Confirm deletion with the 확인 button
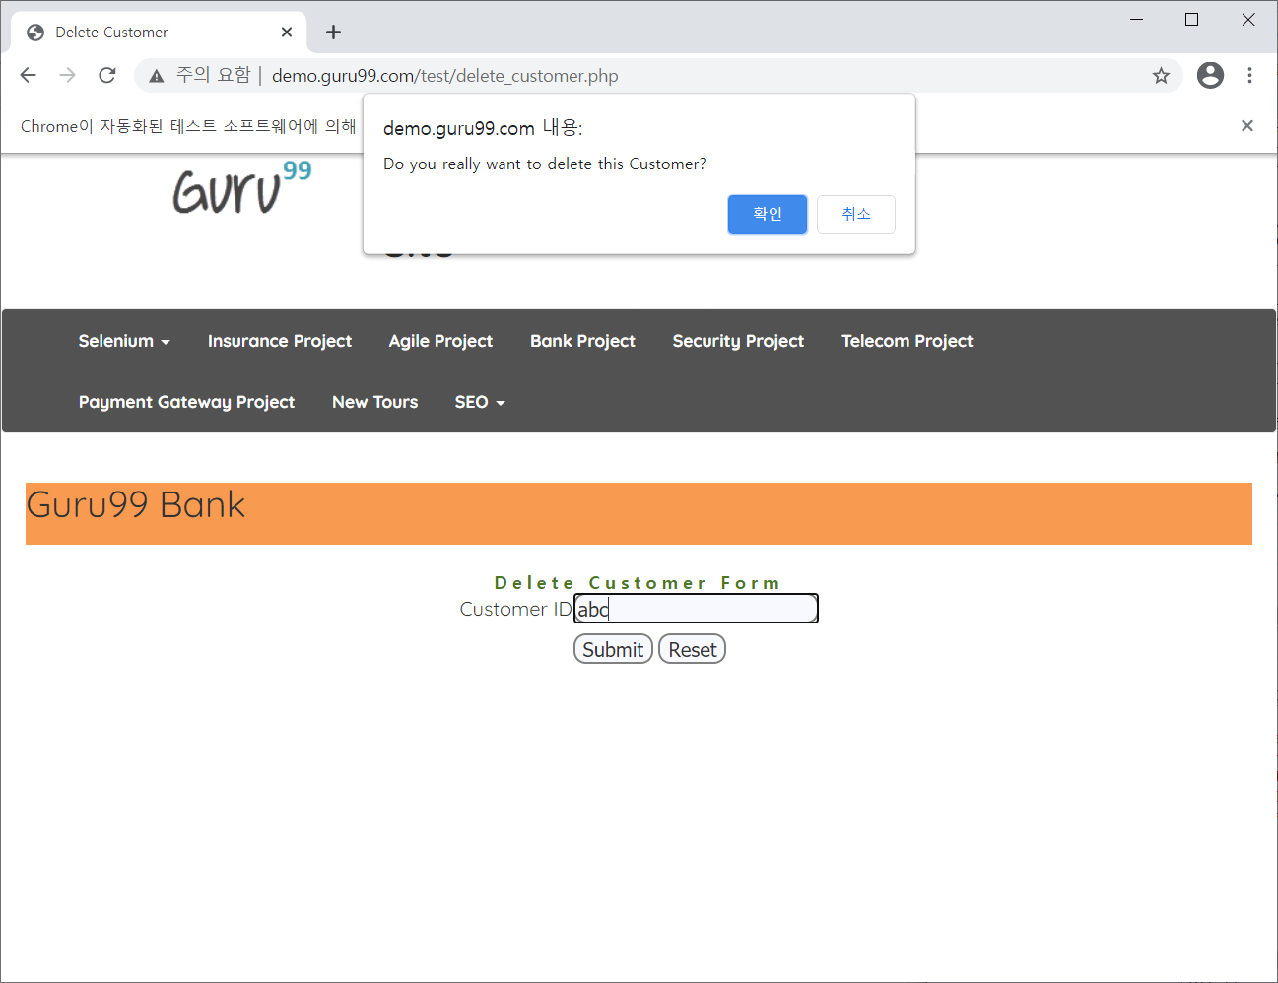 click(768, 215)
